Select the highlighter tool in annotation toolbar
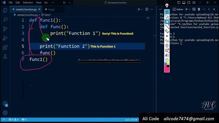The image size is (219, 123). pos(167,22)
